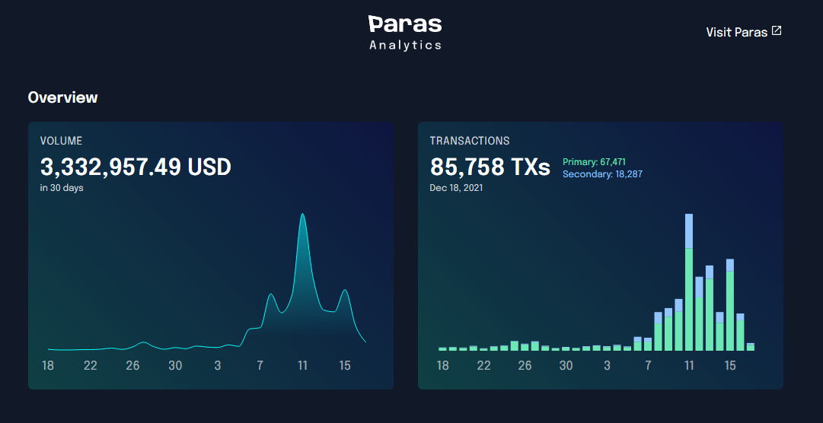Open the Visit Paras link
This screenshot has width=823, height=423.
(743, 32)
